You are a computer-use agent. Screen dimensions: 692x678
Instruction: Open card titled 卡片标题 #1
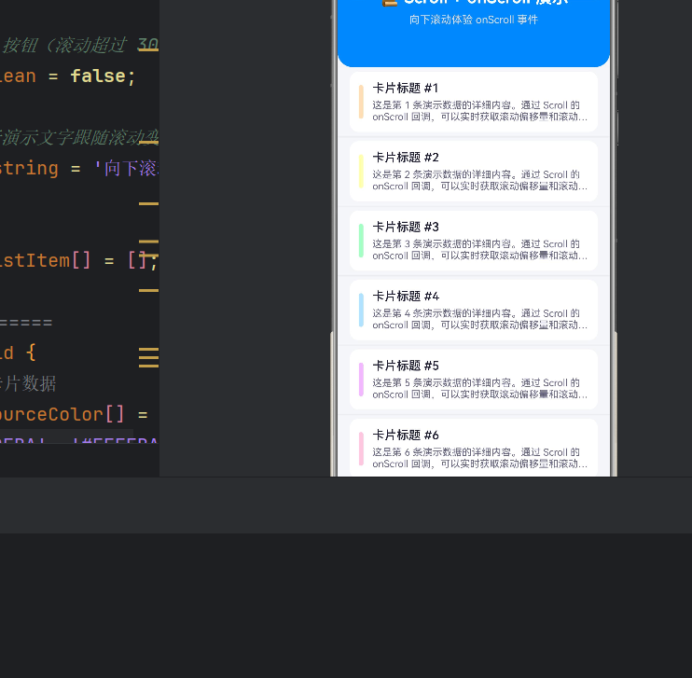click(474, 102)
